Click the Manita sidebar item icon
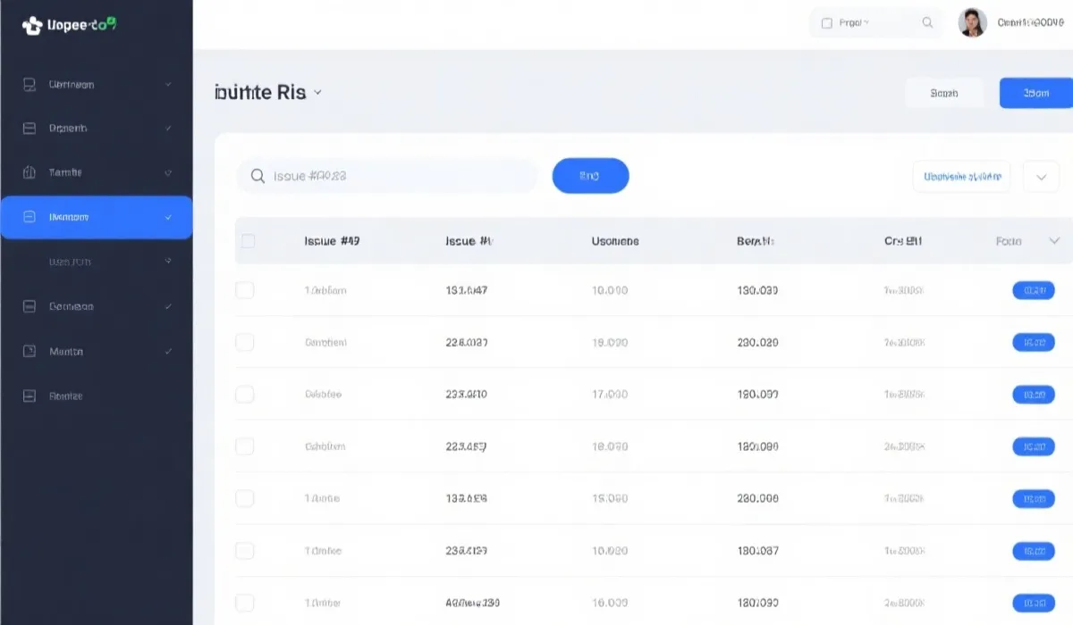Viewport: 1073px width, 625px height. [x=29, y=352]
